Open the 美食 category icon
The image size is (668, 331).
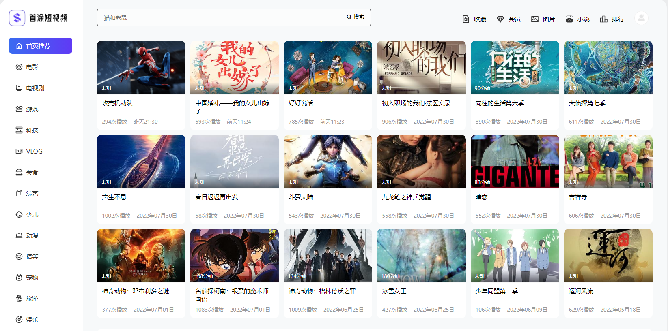(x=19, y=173)
